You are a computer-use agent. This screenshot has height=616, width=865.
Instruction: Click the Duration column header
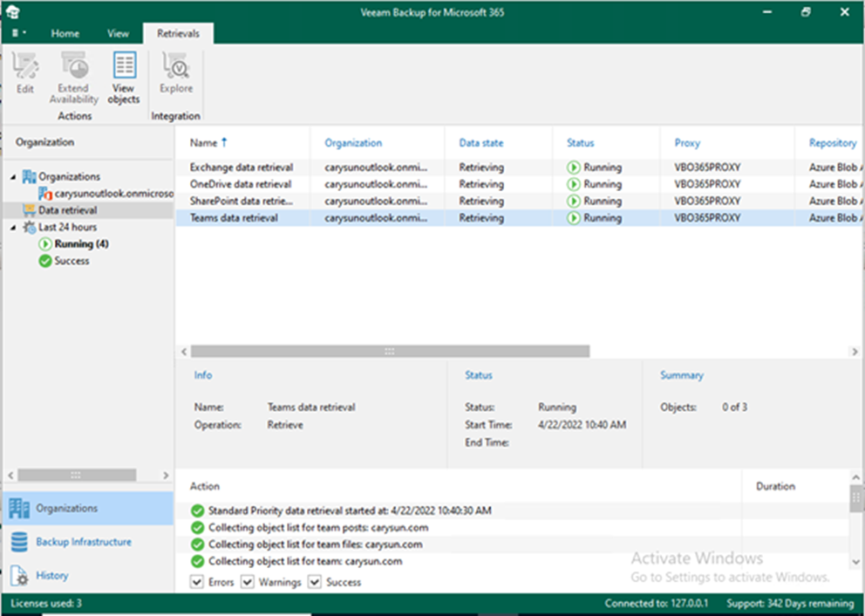pyautogui.click(x=775, y=486)
